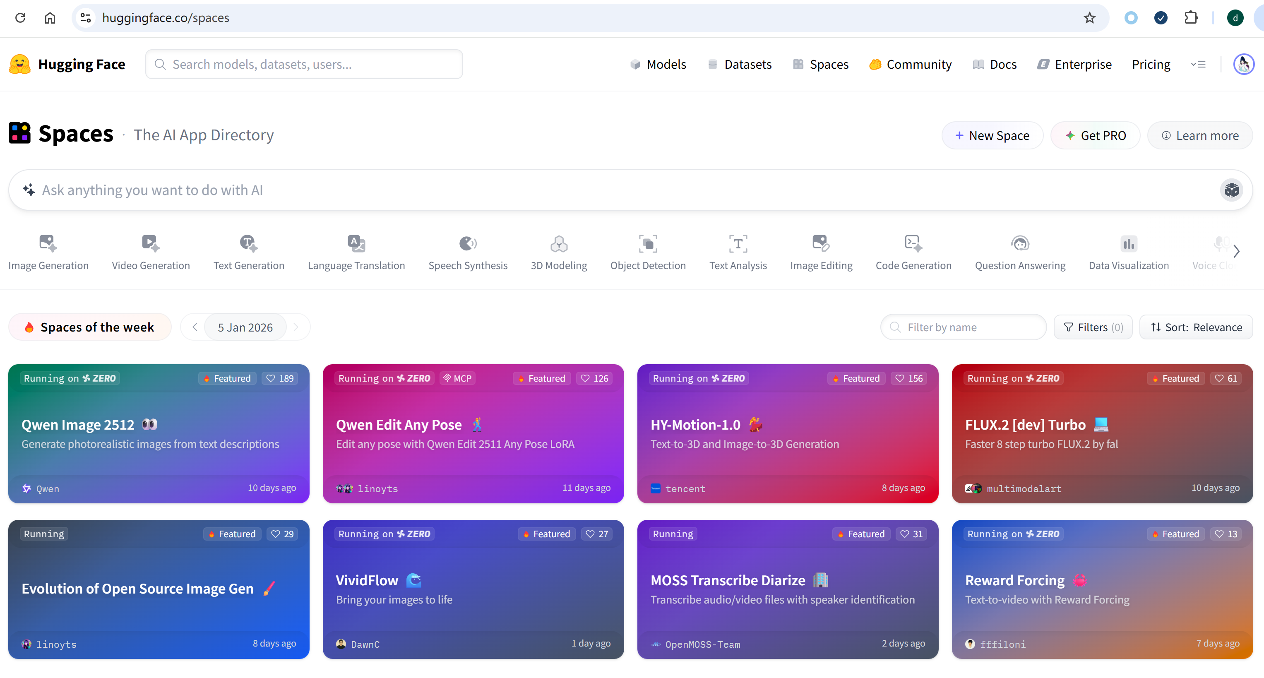Open the 5 Jan 2026 date picker
Image resolution: width=1264 pixels, height=678 pixels.
245,327
